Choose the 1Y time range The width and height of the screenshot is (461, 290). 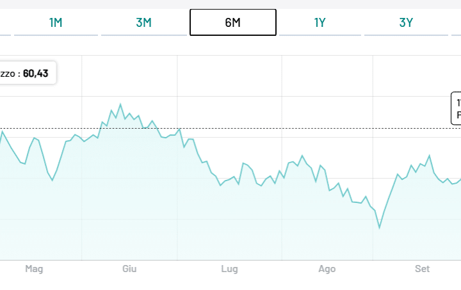(320, 23)
